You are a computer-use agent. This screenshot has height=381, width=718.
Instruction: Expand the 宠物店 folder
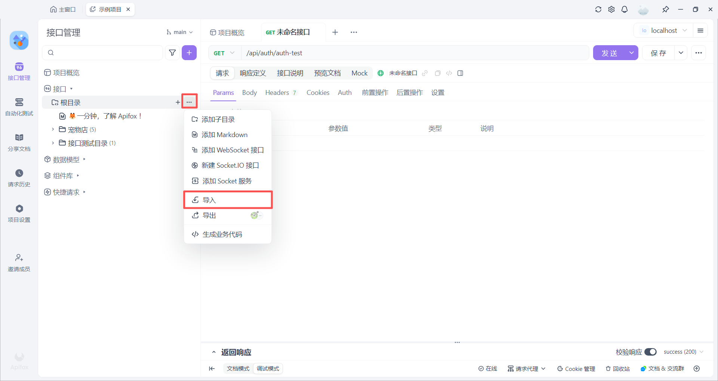click(x=53, y=129)
